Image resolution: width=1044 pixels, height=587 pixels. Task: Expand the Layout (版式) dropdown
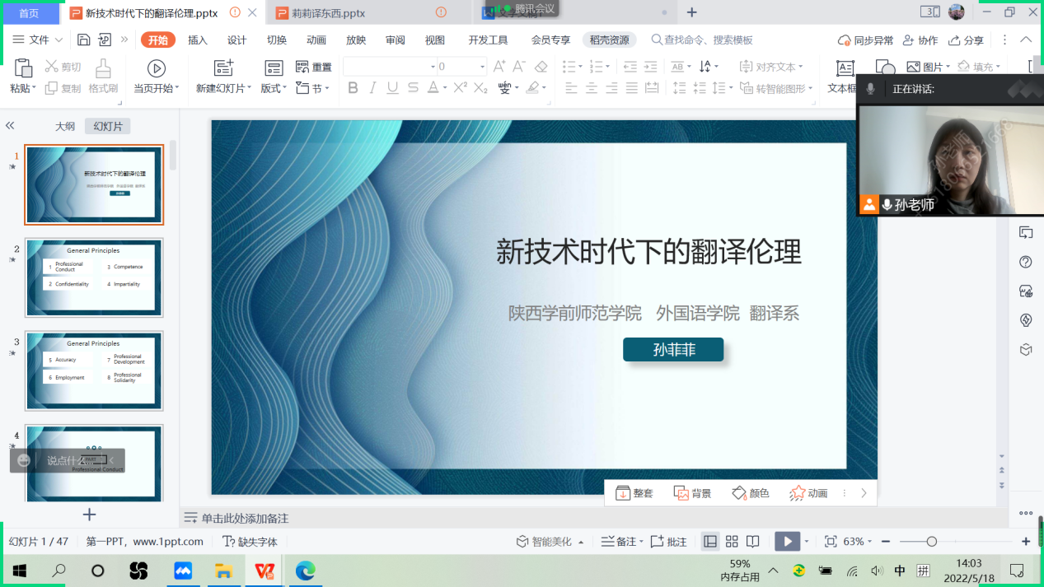(274, 89)
